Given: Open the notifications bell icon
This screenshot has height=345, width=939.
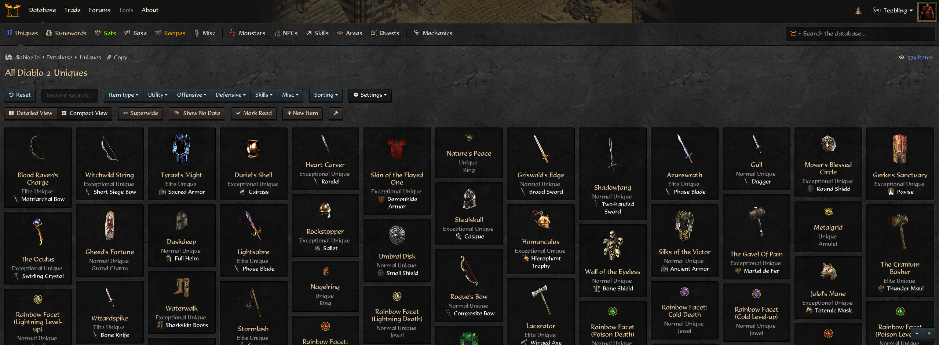Looking at the screenshot, I should [858, 11].
